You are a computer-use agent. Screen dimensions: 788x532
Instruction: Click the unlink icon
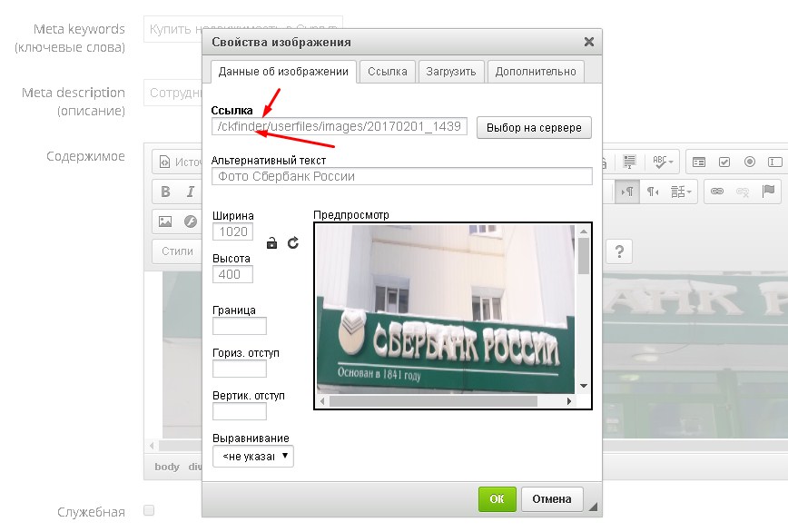pyautogui.click(x=743, y=192)
